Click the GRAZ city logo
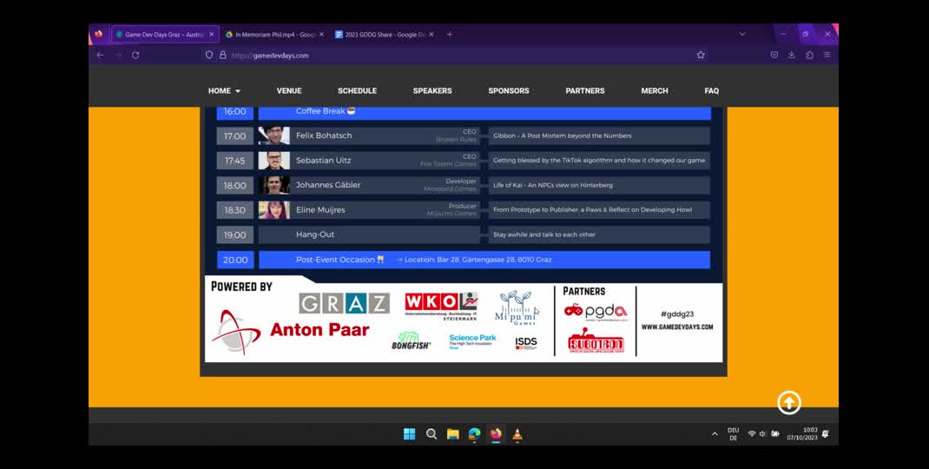This screenshot has height=469, width=929. (x=344, y=303)
